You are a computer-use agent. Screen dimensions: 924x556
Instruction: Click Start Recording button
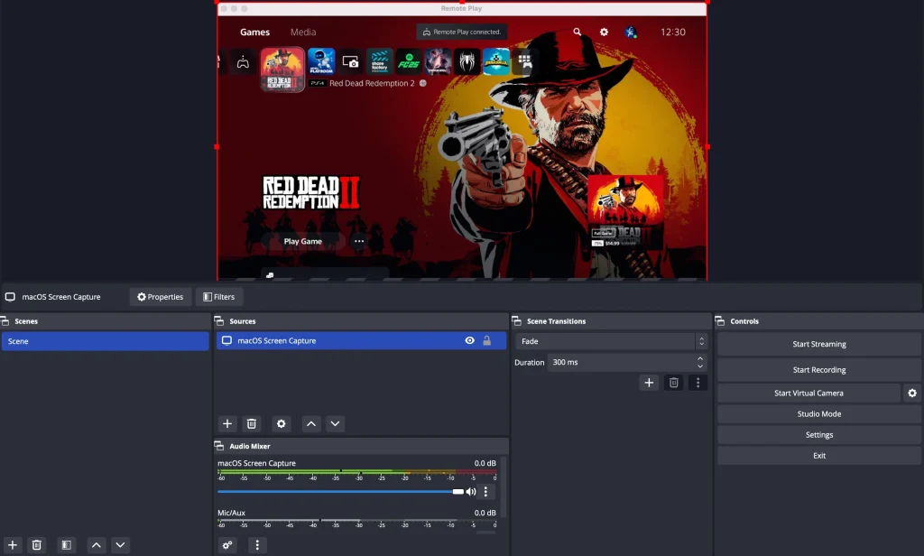pos(818,370)
